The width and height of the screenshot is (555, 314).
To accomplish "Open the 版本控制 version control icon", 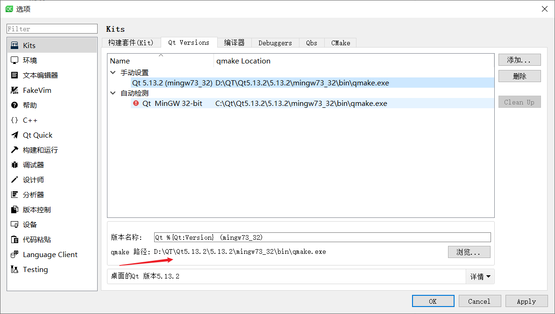I will (x=15, y=209).
